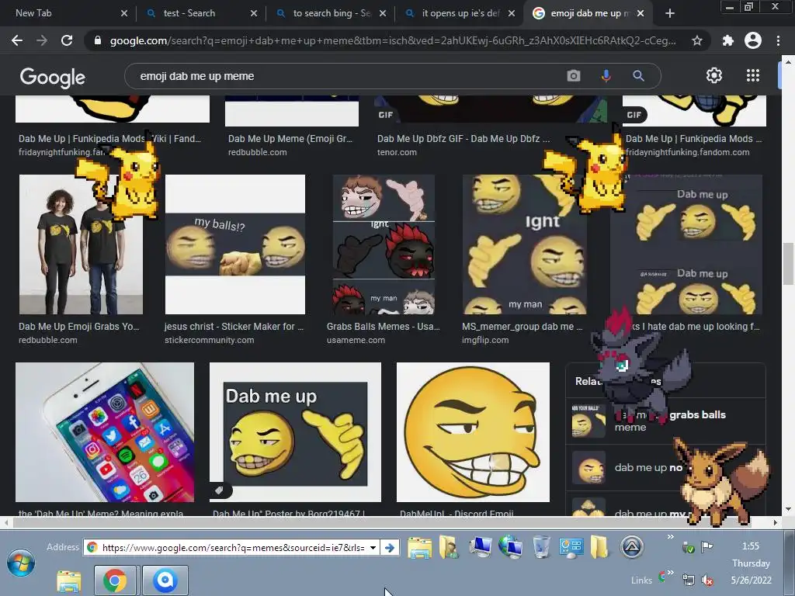Expand the desktop toolbar overflow chevron
Image resolution: width=795 pixels, height=596 pixels.
coord(670,537)
